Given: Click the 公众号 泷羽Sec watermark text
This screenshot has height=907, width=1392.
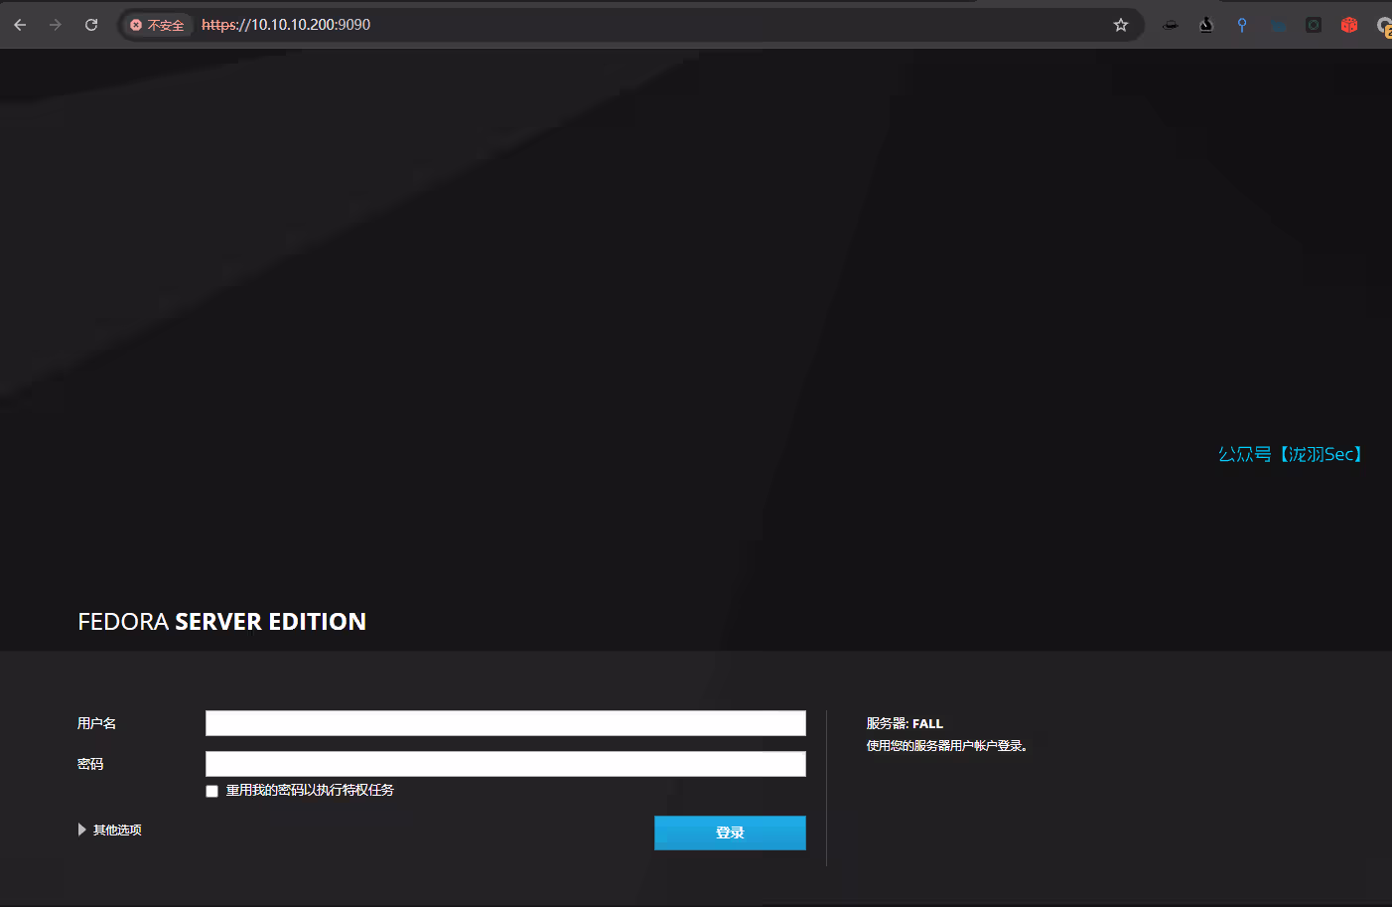Looking at the screenshot, I should click(x=1291, y=454).
